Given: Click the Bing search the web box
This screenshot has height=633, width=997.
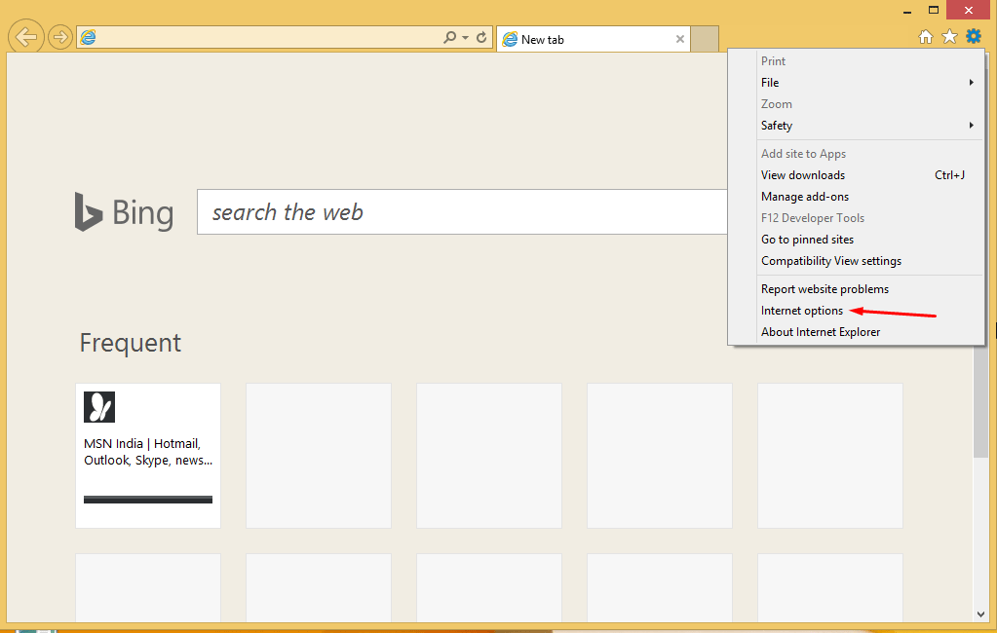Looking at the screenshot, I should click(462, 211).
